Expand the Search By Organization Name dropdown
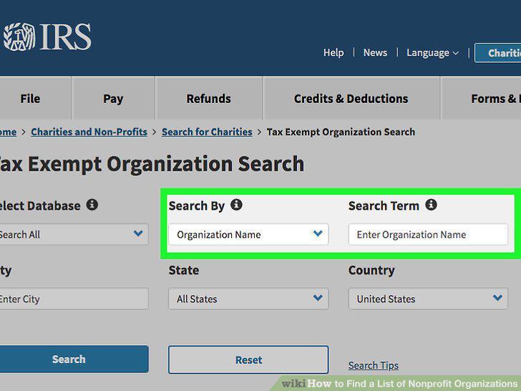521x391 pixels. coord(248,234)
